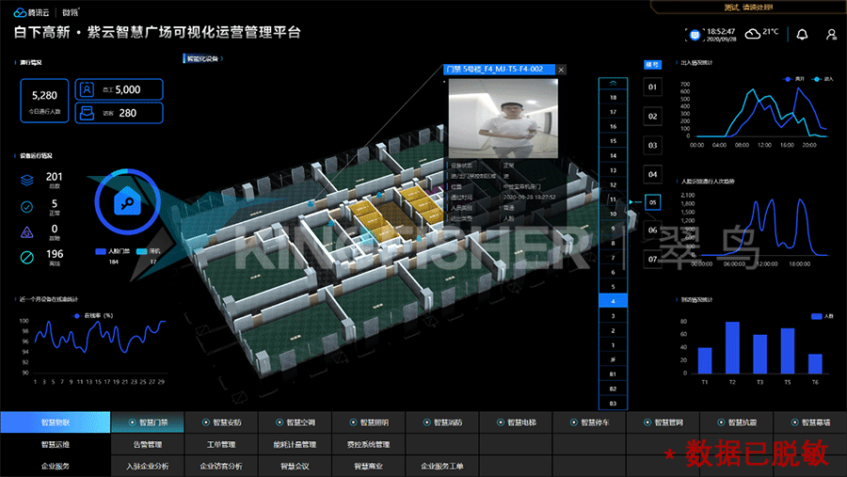Click the gate cyan legend swatch

point(141,251)
